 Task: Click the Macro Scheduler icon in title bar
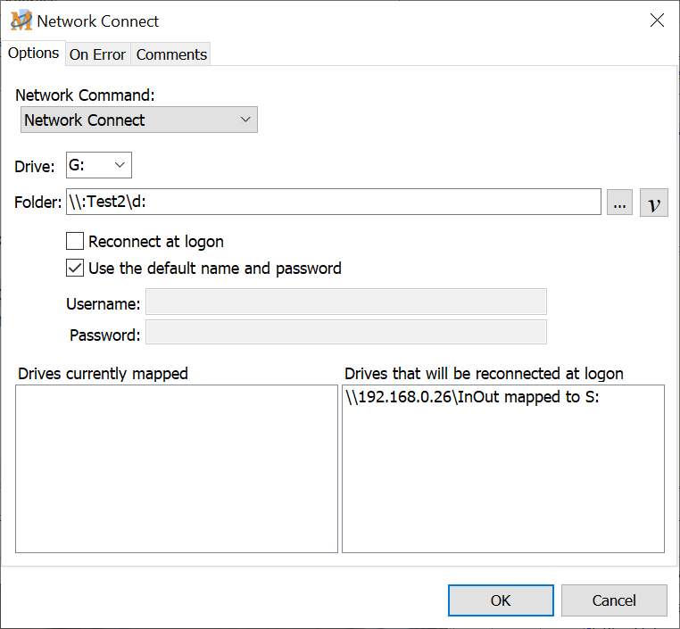21,20
